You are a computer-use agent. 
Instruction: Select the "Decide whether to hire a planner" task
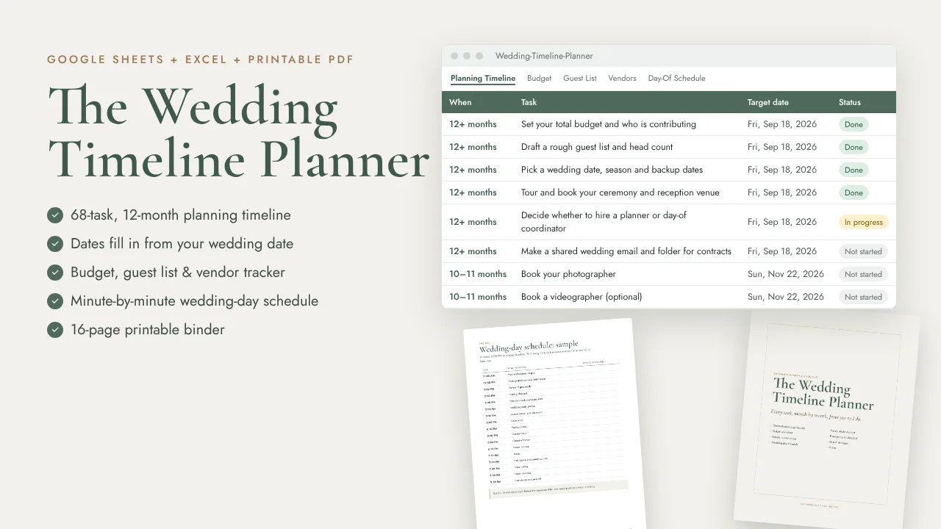pyautogui.click(x=604, y=222)
